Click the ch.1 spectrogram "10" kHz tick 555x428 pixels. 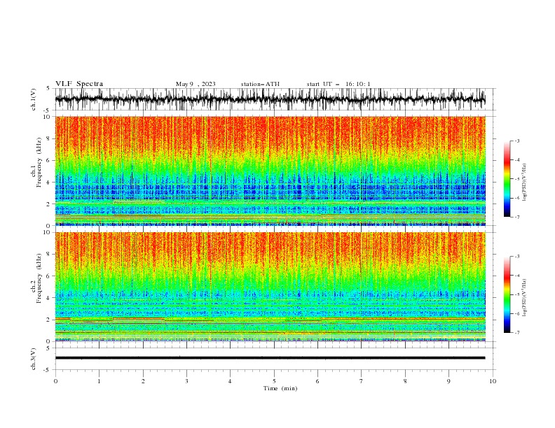coord(48,117)
